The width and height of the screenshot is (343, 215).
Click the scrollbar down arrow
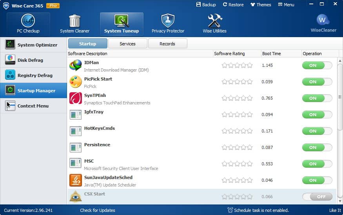coord(340,201)
